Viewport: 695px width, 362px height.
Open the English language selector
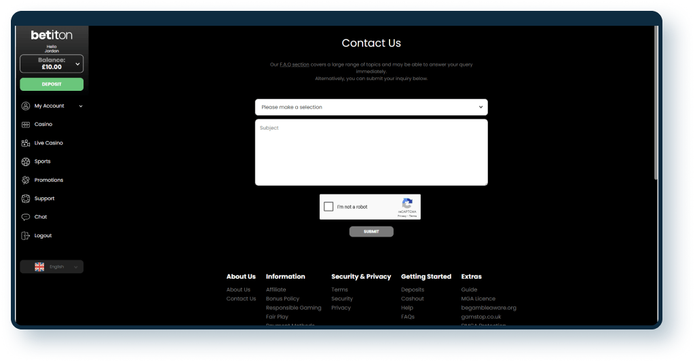52,267
